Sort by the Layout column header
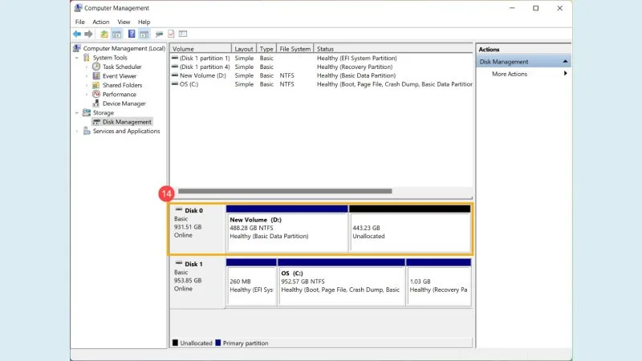Image resolution: width=642 pixels, height=361 pixels. (x=244, y=49)
